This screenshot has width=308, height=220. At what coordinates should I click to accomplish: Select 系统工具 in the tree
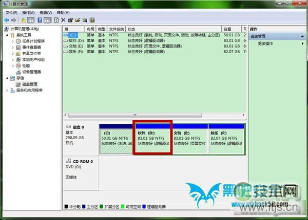tap(24, 35)
